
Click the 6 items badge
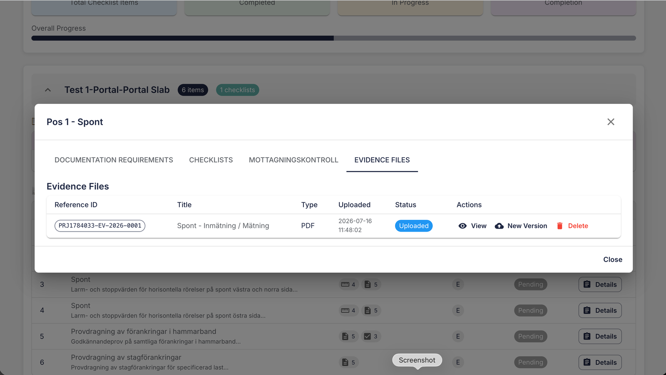coord(193,90)
